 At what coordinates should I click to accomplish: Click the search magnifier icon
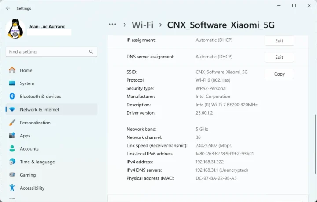91,52
